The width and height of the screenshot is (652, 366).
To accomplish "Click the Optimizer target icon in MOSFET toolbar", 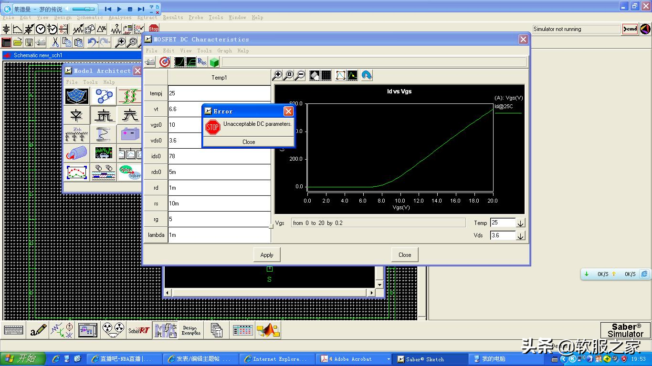I will 165,62.
